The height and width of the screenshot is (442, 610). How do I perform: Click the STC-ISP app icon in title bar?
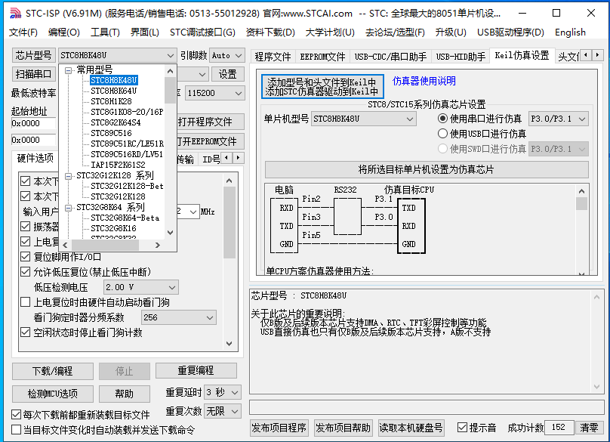pos(15,14)
